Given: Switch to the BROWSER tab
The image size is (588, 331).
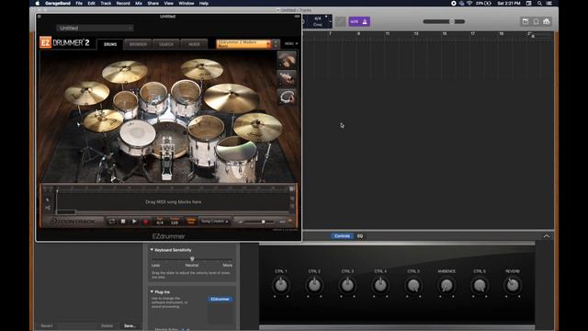Looking at the screenshot, I should click(x=138, y=44).
